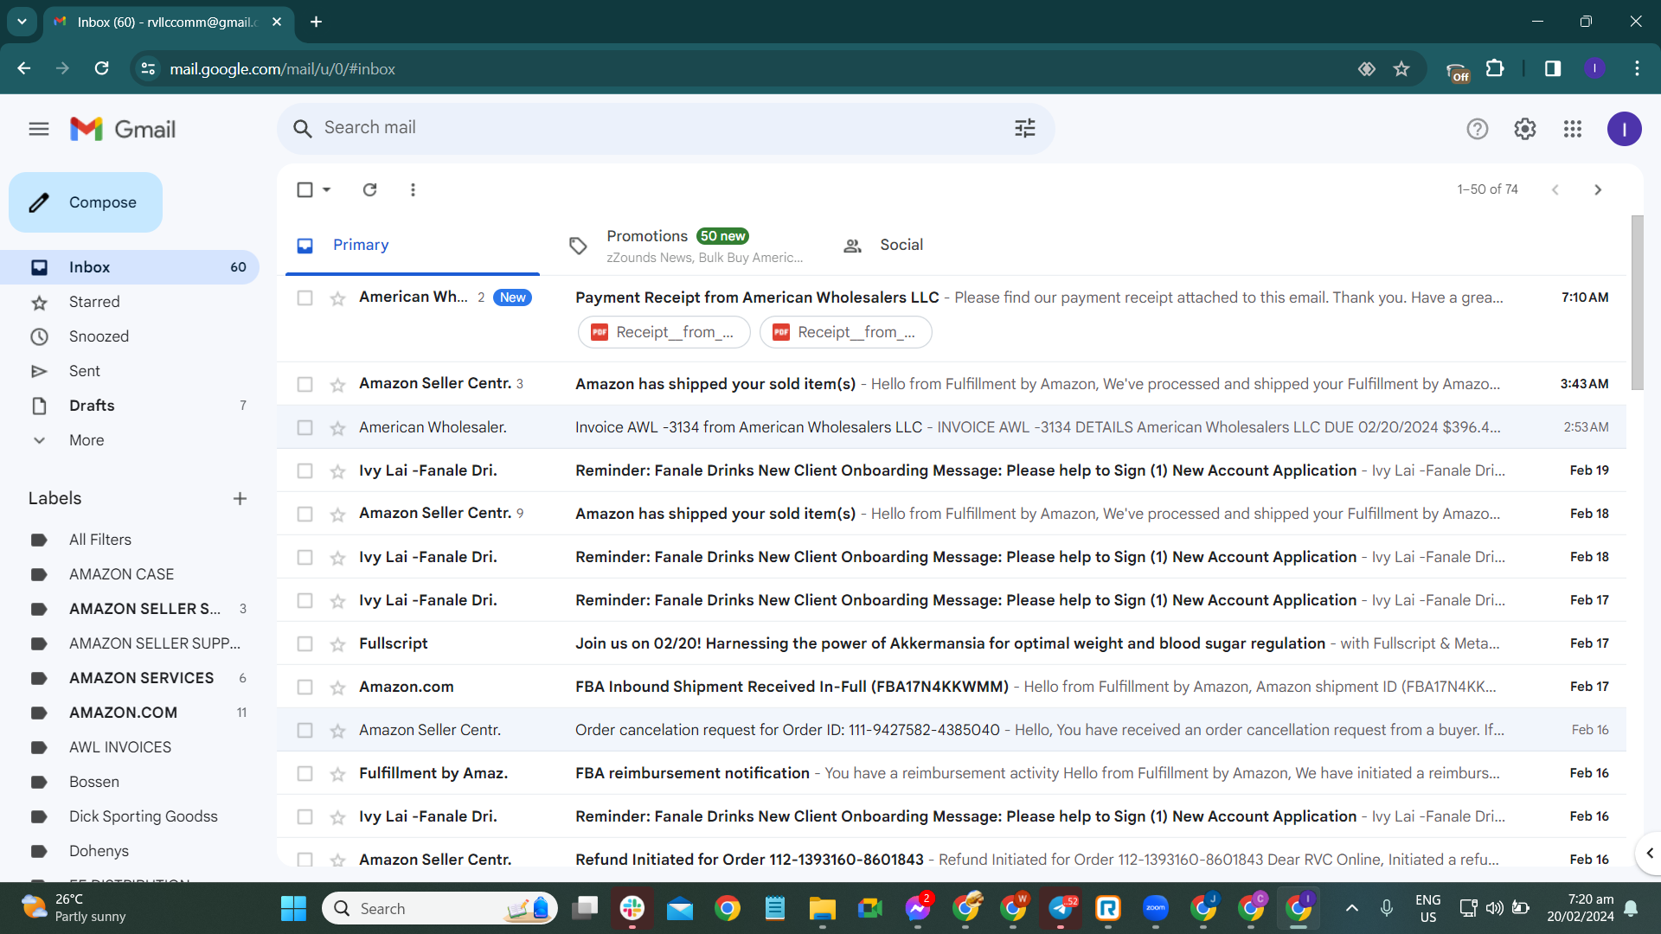Open File Explorer from the taskbar
Screen dimensions: 1661x934
tap(822, 908)
